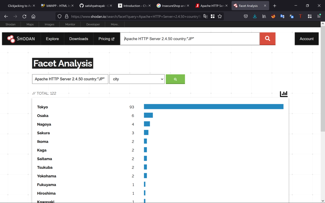This screenshot has height=203, width=325.
Task: Click the red circular extension icon
Action: (x=273, y=17)
